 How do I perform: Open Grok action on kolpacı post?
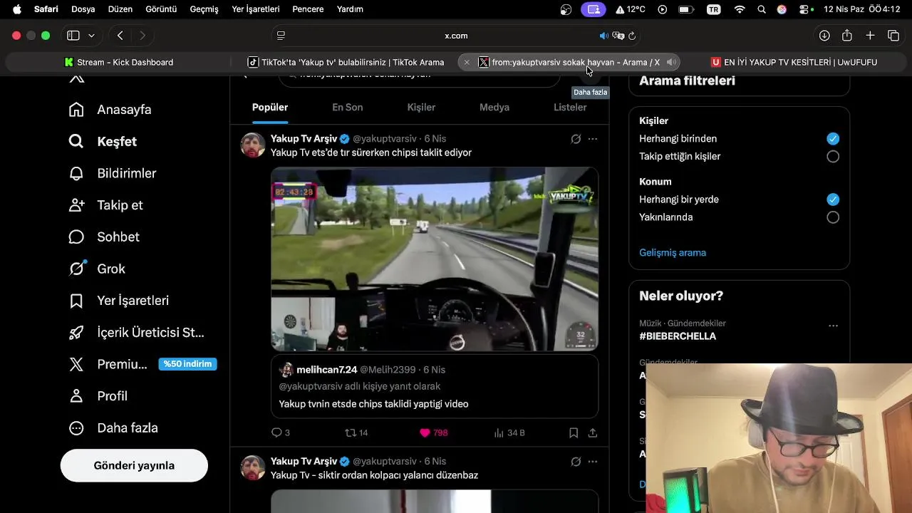pyautogui.click(x=576, y=462)
